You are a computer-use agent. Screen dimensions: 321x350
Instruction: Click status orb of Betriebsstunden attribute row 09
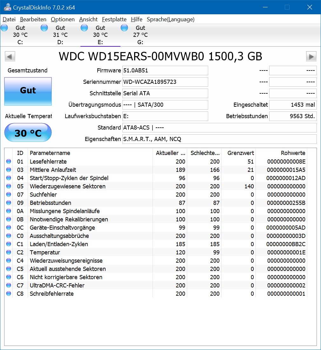(9, 203)
